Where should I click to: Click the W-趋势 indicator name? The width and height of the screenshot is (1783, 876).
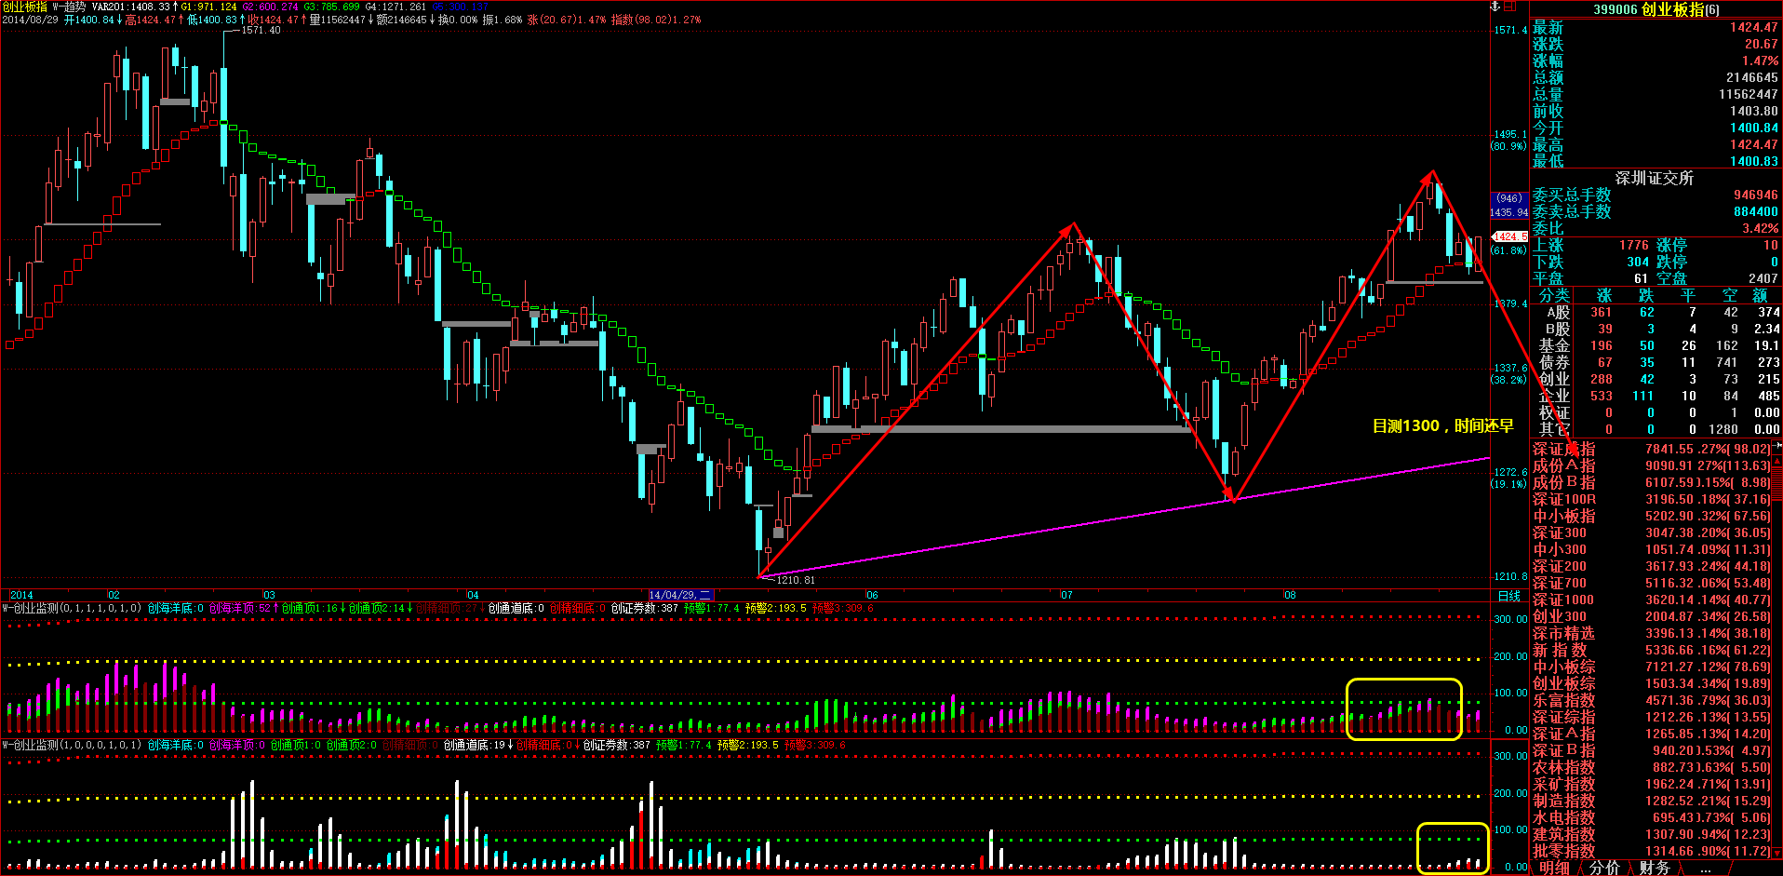[x=69, y=7]
